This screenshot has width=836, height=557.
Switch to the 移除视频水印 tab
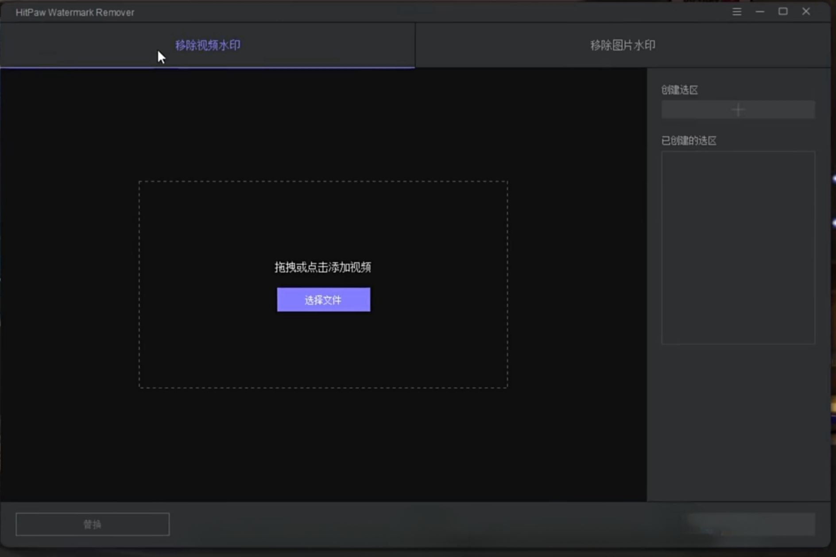(x=207, y=45)
